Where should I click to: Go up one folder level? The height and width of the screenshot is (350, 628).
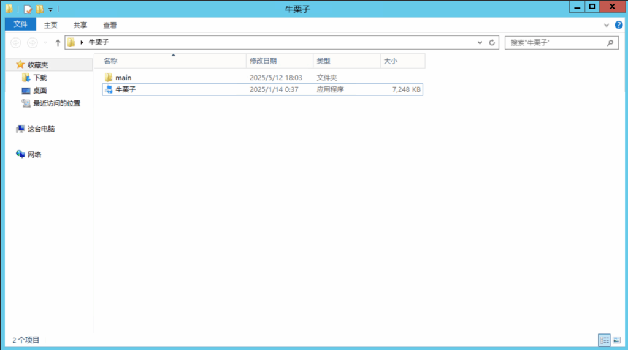point(58,42)
